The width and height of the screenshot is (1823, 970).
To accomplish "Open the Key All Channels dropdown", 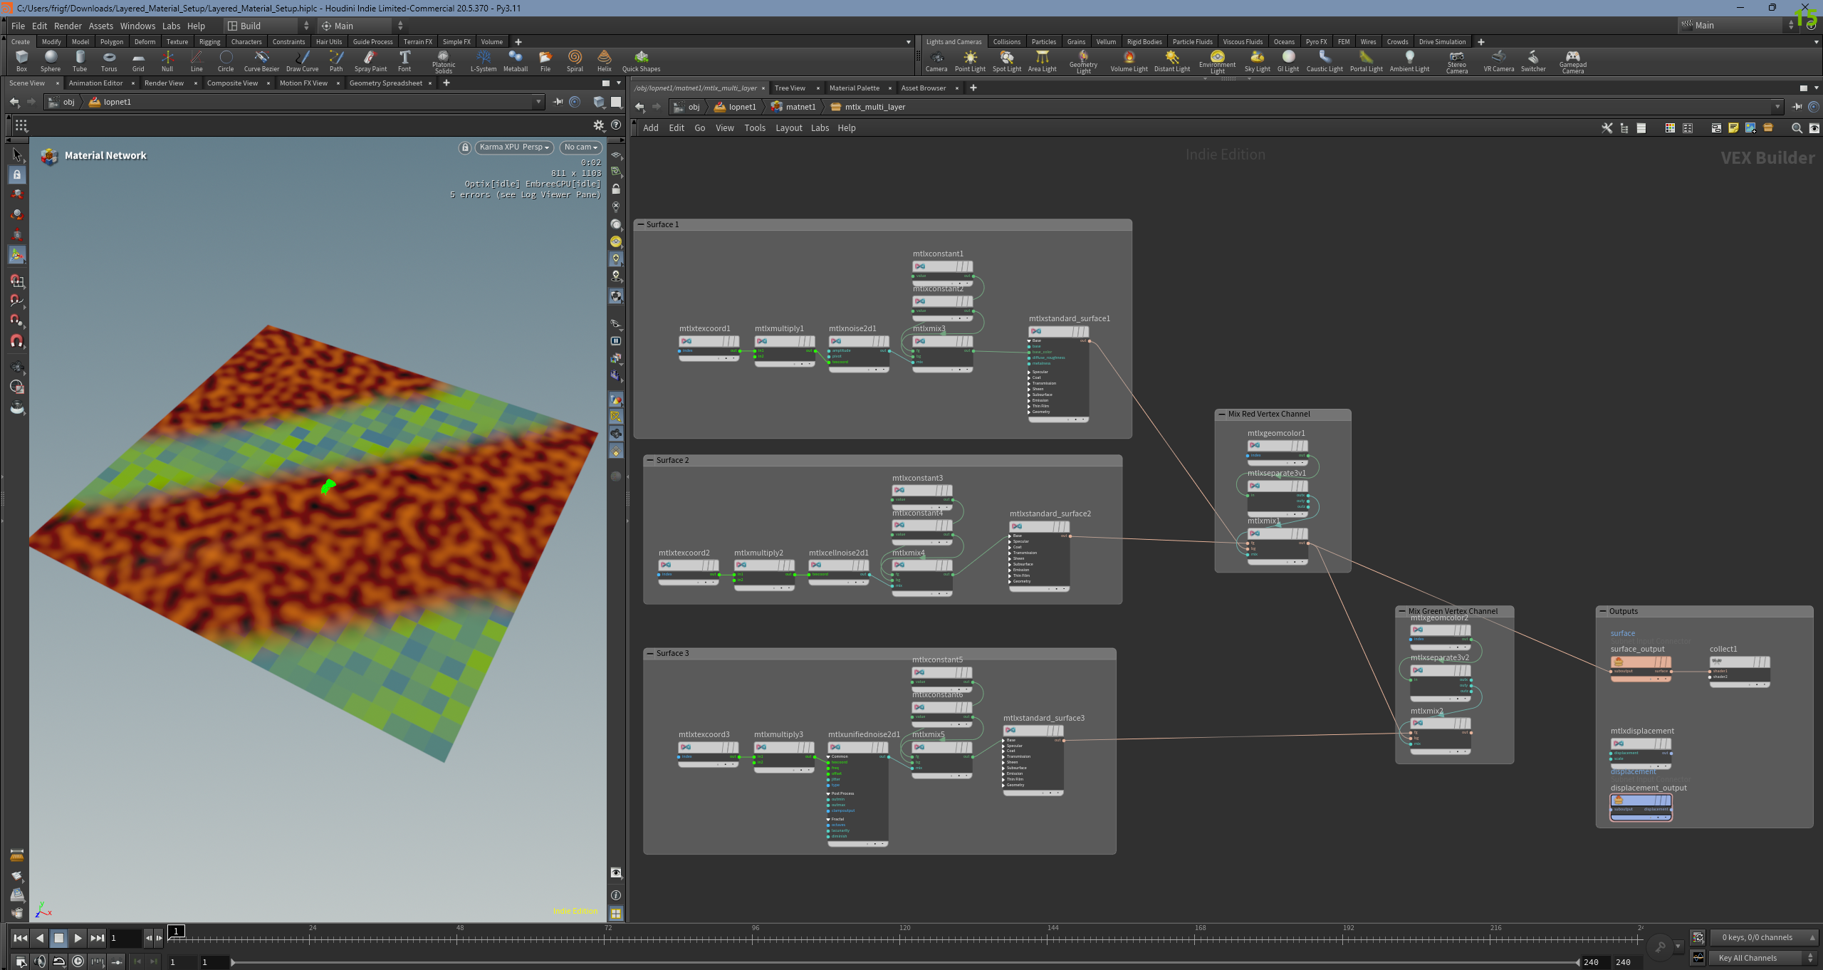I will [1764, 958].
